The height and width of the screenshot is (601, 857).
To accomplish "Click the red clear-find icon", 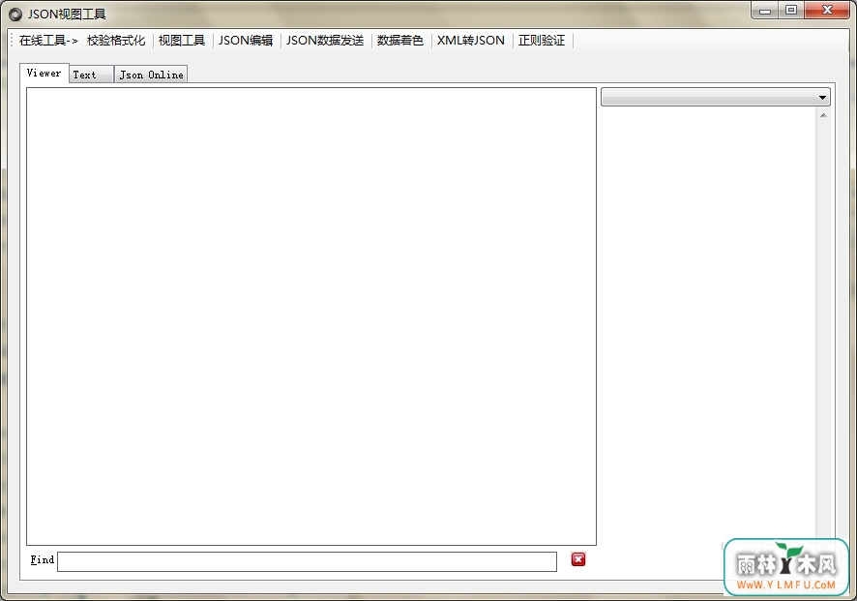I will (578, 559).
